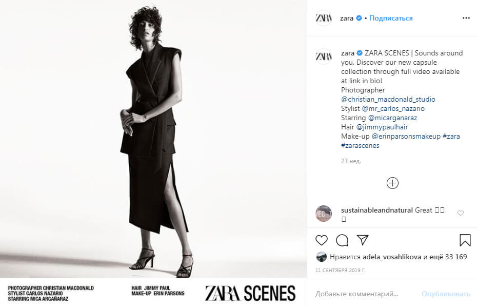Like the sustainableandnatural comment
The image size is (477, 306).
pyautogui.click(x=461, y=213)
